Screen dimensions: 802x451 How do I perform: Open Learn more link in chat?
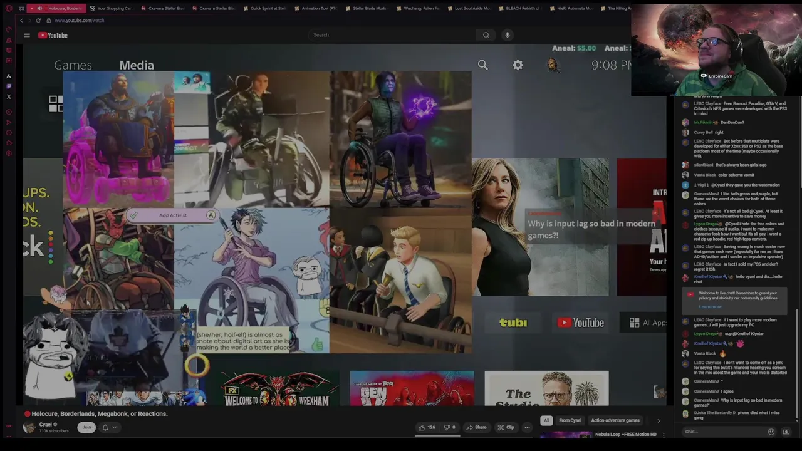(710, 307)
